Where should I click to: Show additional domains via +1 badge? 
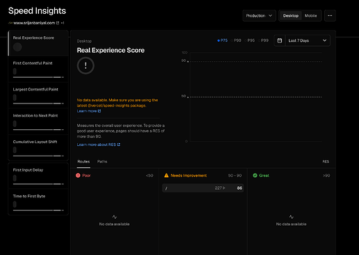coord(62,23)
